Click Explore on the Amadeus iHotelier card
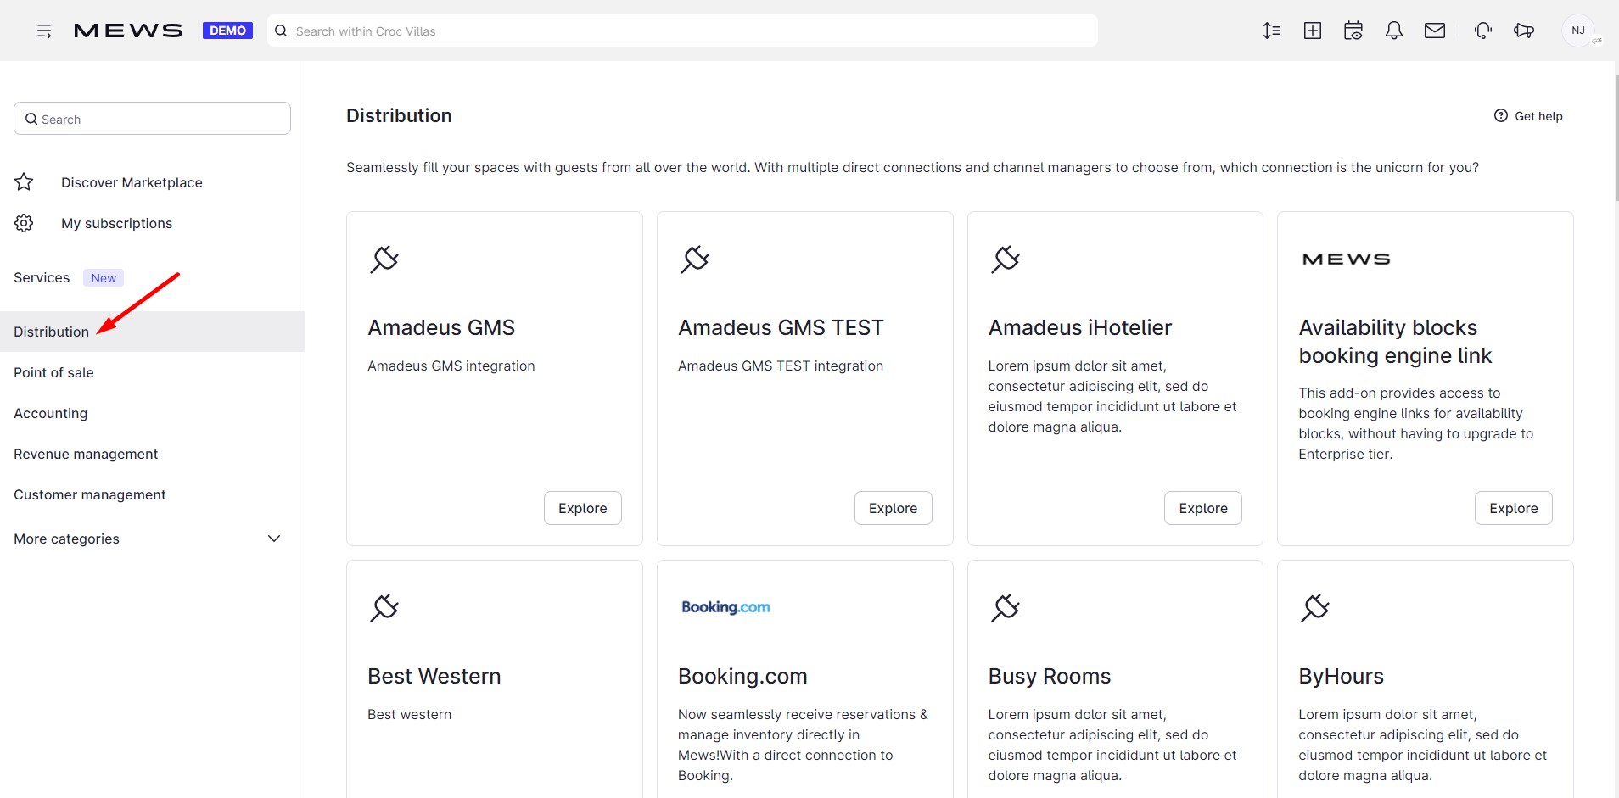 (x=1203, y=508)
